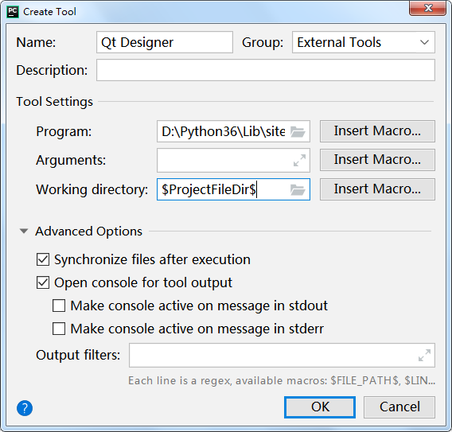Enable Make console active on stdout message
Viewport: 452px width, 432px height.
click(59, 306)
